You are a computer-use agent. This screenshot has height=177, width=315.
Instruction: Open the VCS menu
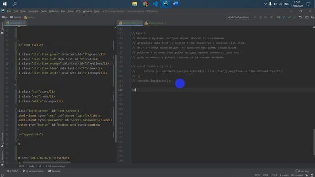(78, 11)
